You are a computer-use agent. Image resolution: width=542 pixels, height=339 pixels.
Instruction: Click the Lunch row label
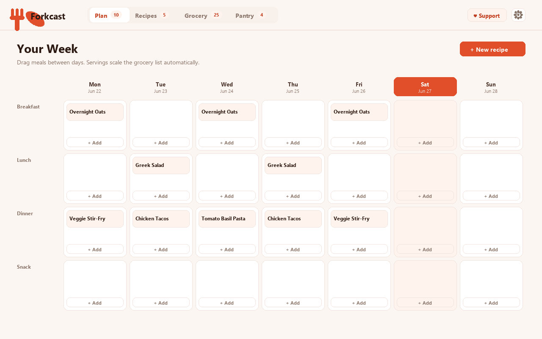click(x=24, y=160)
